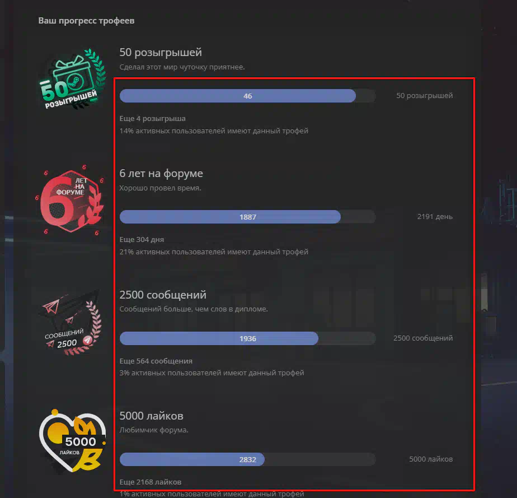Click the 2191 день goal label
The height and width of the screenshot is (498, 517).
coord(435,216)
